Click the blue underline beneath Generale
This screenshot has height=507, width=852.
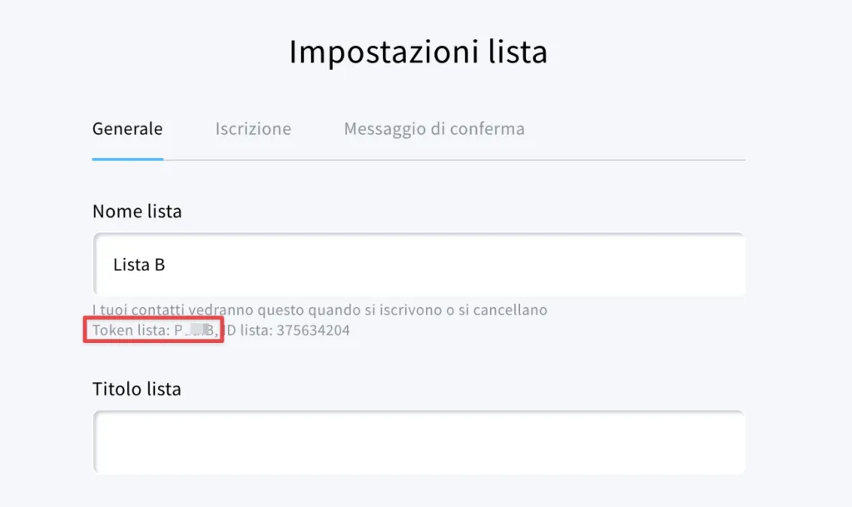[x=127, y=159]
